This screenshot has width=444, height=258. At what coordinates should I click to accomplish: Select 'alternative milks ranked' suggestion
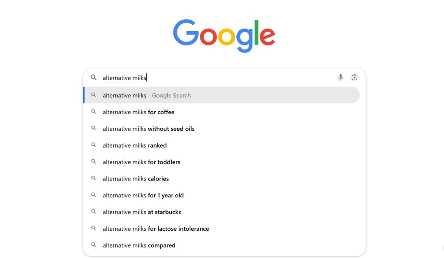click(134, 145)
